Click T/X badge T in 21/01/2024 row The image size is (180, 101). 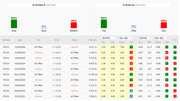[175, 69]
